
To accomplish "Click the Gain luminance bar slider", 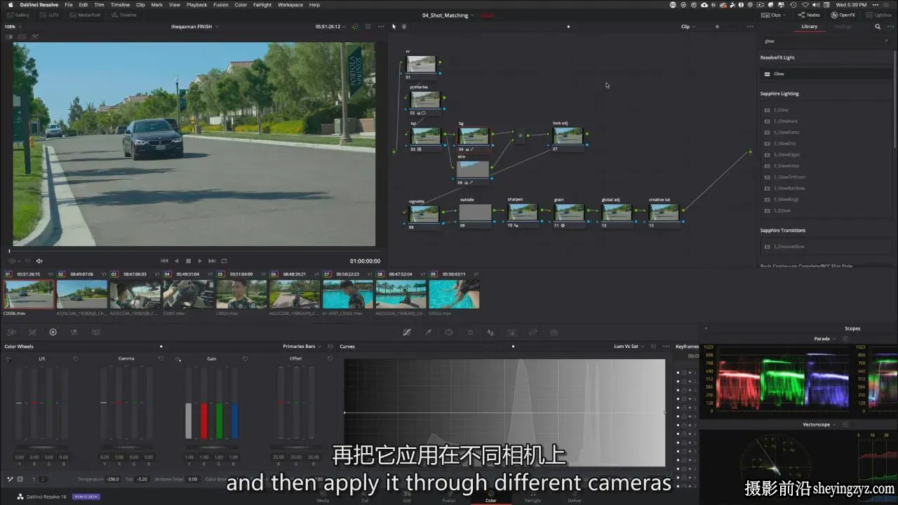I will point(188,403).
